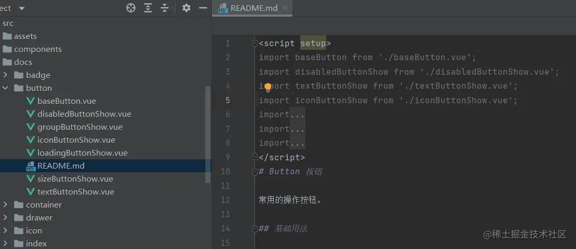Select sizeButtonShow.vue file
The image size is (576, 249).
(x=75, y=179)
